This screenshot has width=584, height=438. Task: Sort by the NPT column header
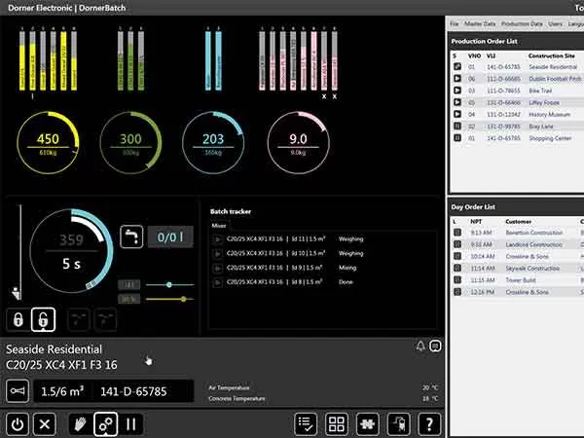[476, 222]
